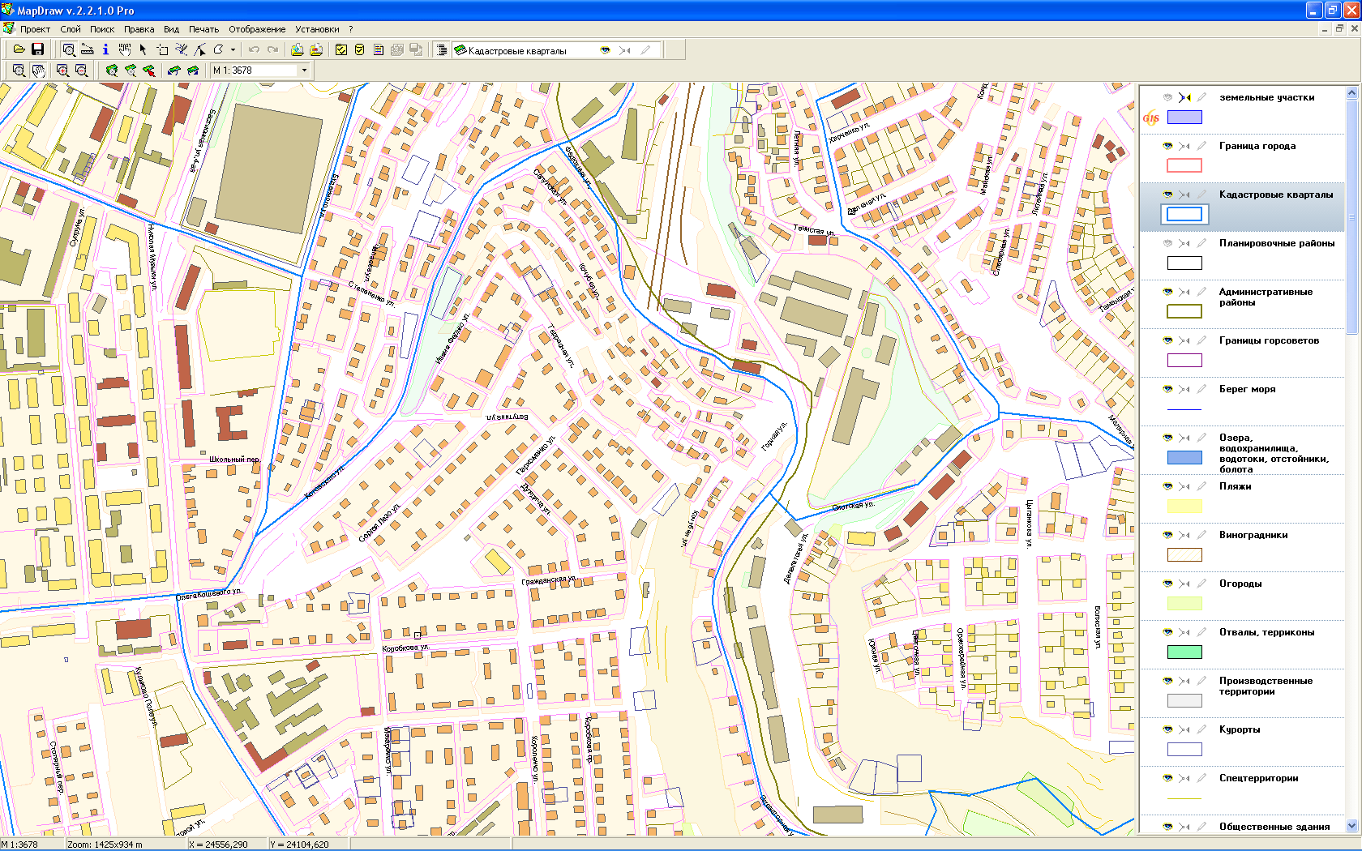Select the Берег моря layer label
This screenshot has height=851, width=1362.
tap(1247, 389)
